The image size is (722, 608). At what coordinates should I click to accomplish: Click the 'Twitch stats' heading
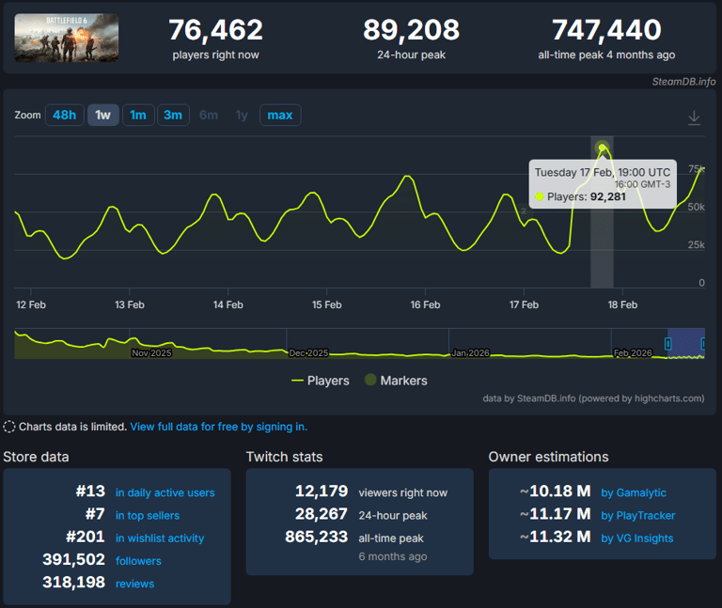tap(284, 457)
